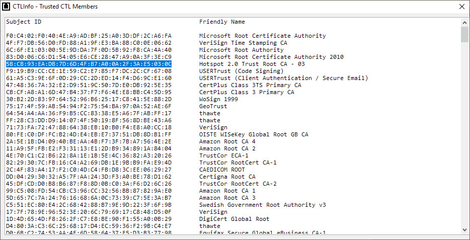
Task: Select TrustCor RootCert CA-2 entry
Action: [x=238, y=184]
